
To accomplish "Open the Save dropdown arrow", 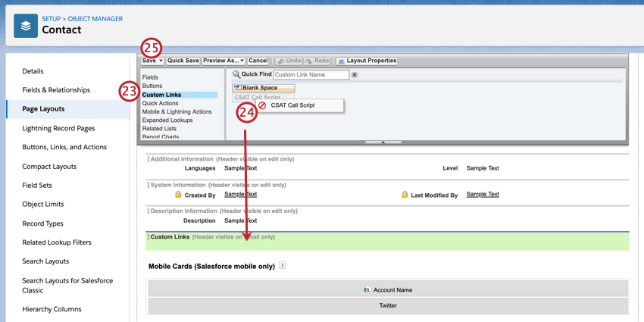I will (161, 61).
